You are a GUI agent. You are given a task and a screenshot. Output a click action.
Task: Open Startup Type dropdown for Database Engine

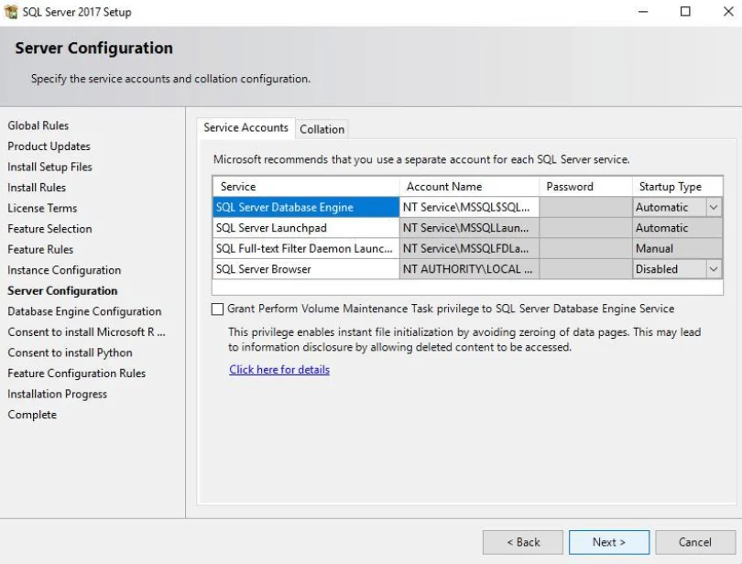point(714,208)
